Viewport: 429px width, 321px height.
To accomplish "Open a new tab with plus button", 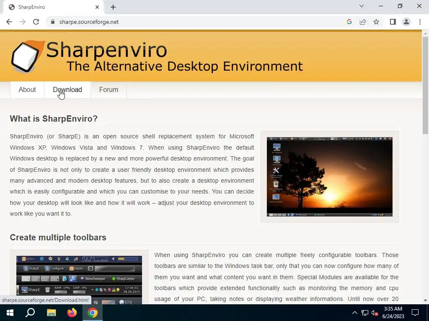I will tap(113, 7).
